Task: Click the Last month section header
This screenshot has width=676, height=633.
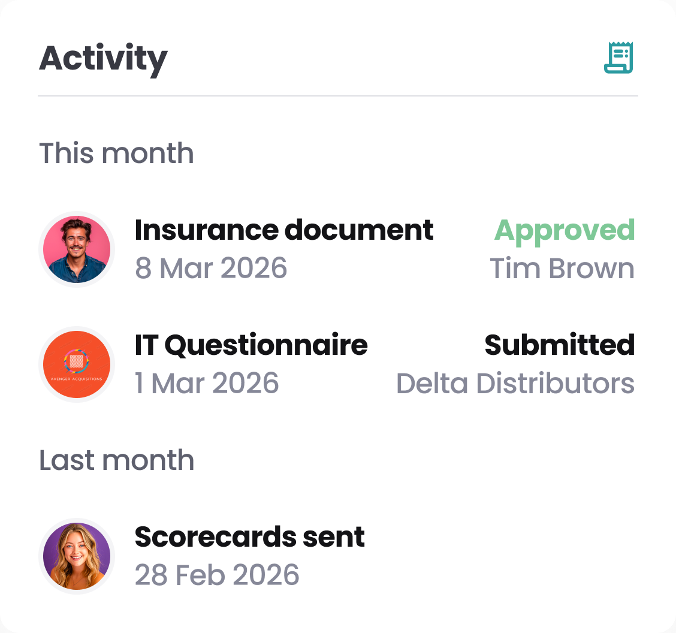Action: click(116, 460)
